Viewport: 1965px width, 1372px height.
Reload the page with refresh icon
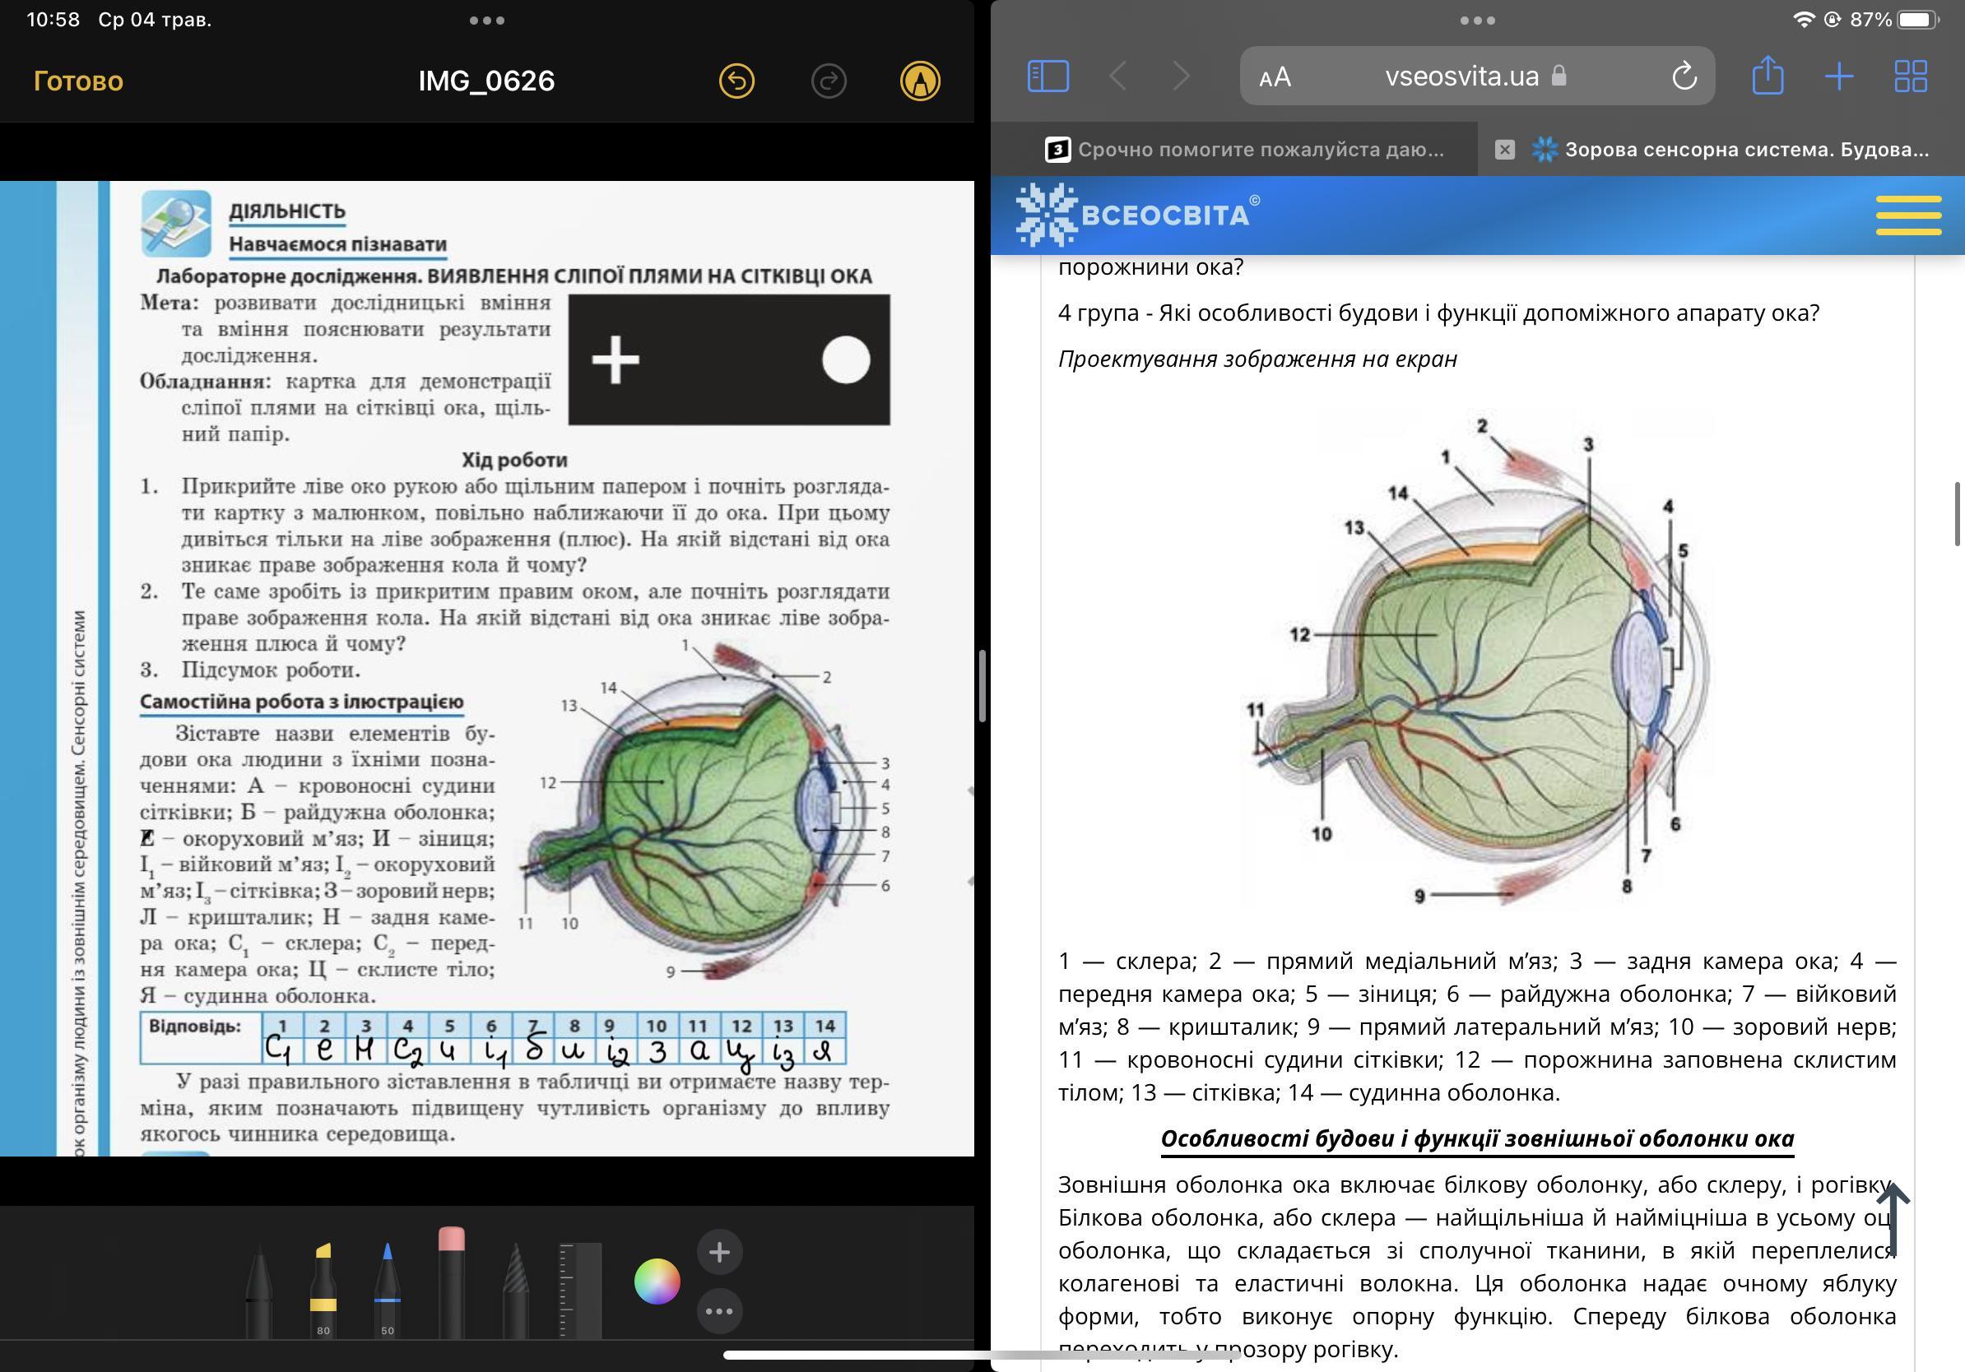coord(1684,76)
